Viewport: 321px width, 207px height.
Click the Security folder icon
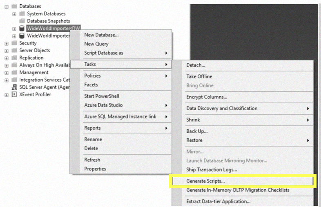click(14, 43)
